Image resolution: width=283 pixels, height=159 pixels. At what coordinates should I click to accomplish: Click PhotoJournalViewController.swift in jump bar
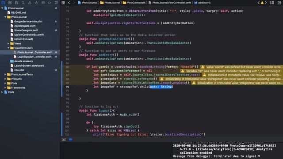click(x=170, y=3)
